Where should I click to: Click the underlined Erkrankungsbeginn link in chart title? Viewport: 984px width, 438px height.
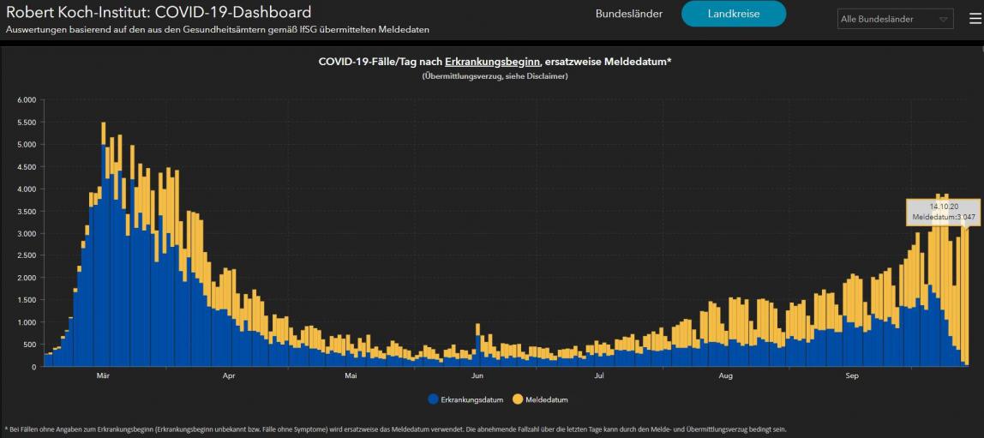(492, 62)
